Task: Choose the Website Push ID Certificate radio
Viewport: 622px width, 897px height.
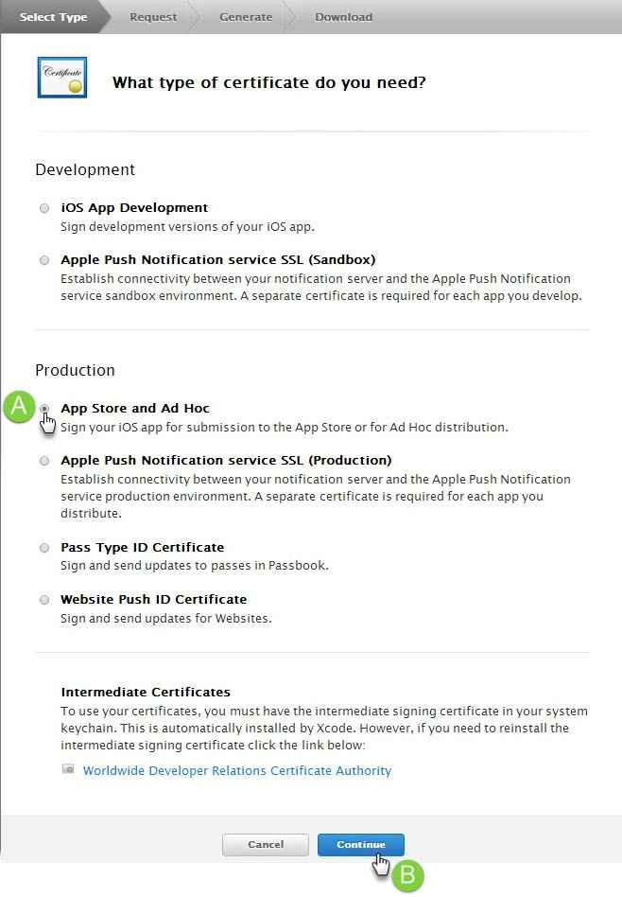Action: 44,600
